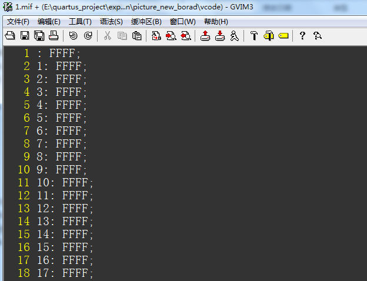Screen dimensions: 367x281
Task: Click the Find Next icon
Action: [171, 36]
